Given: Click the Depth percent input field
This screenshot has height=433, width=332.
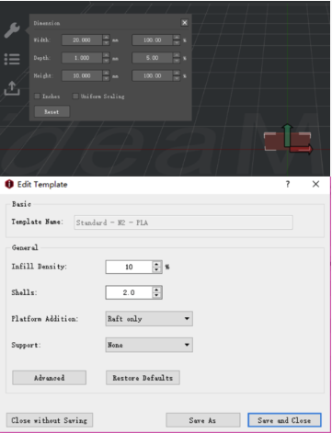Looking at the screenshot, I should pyautogui.click(x=153, y=58).
